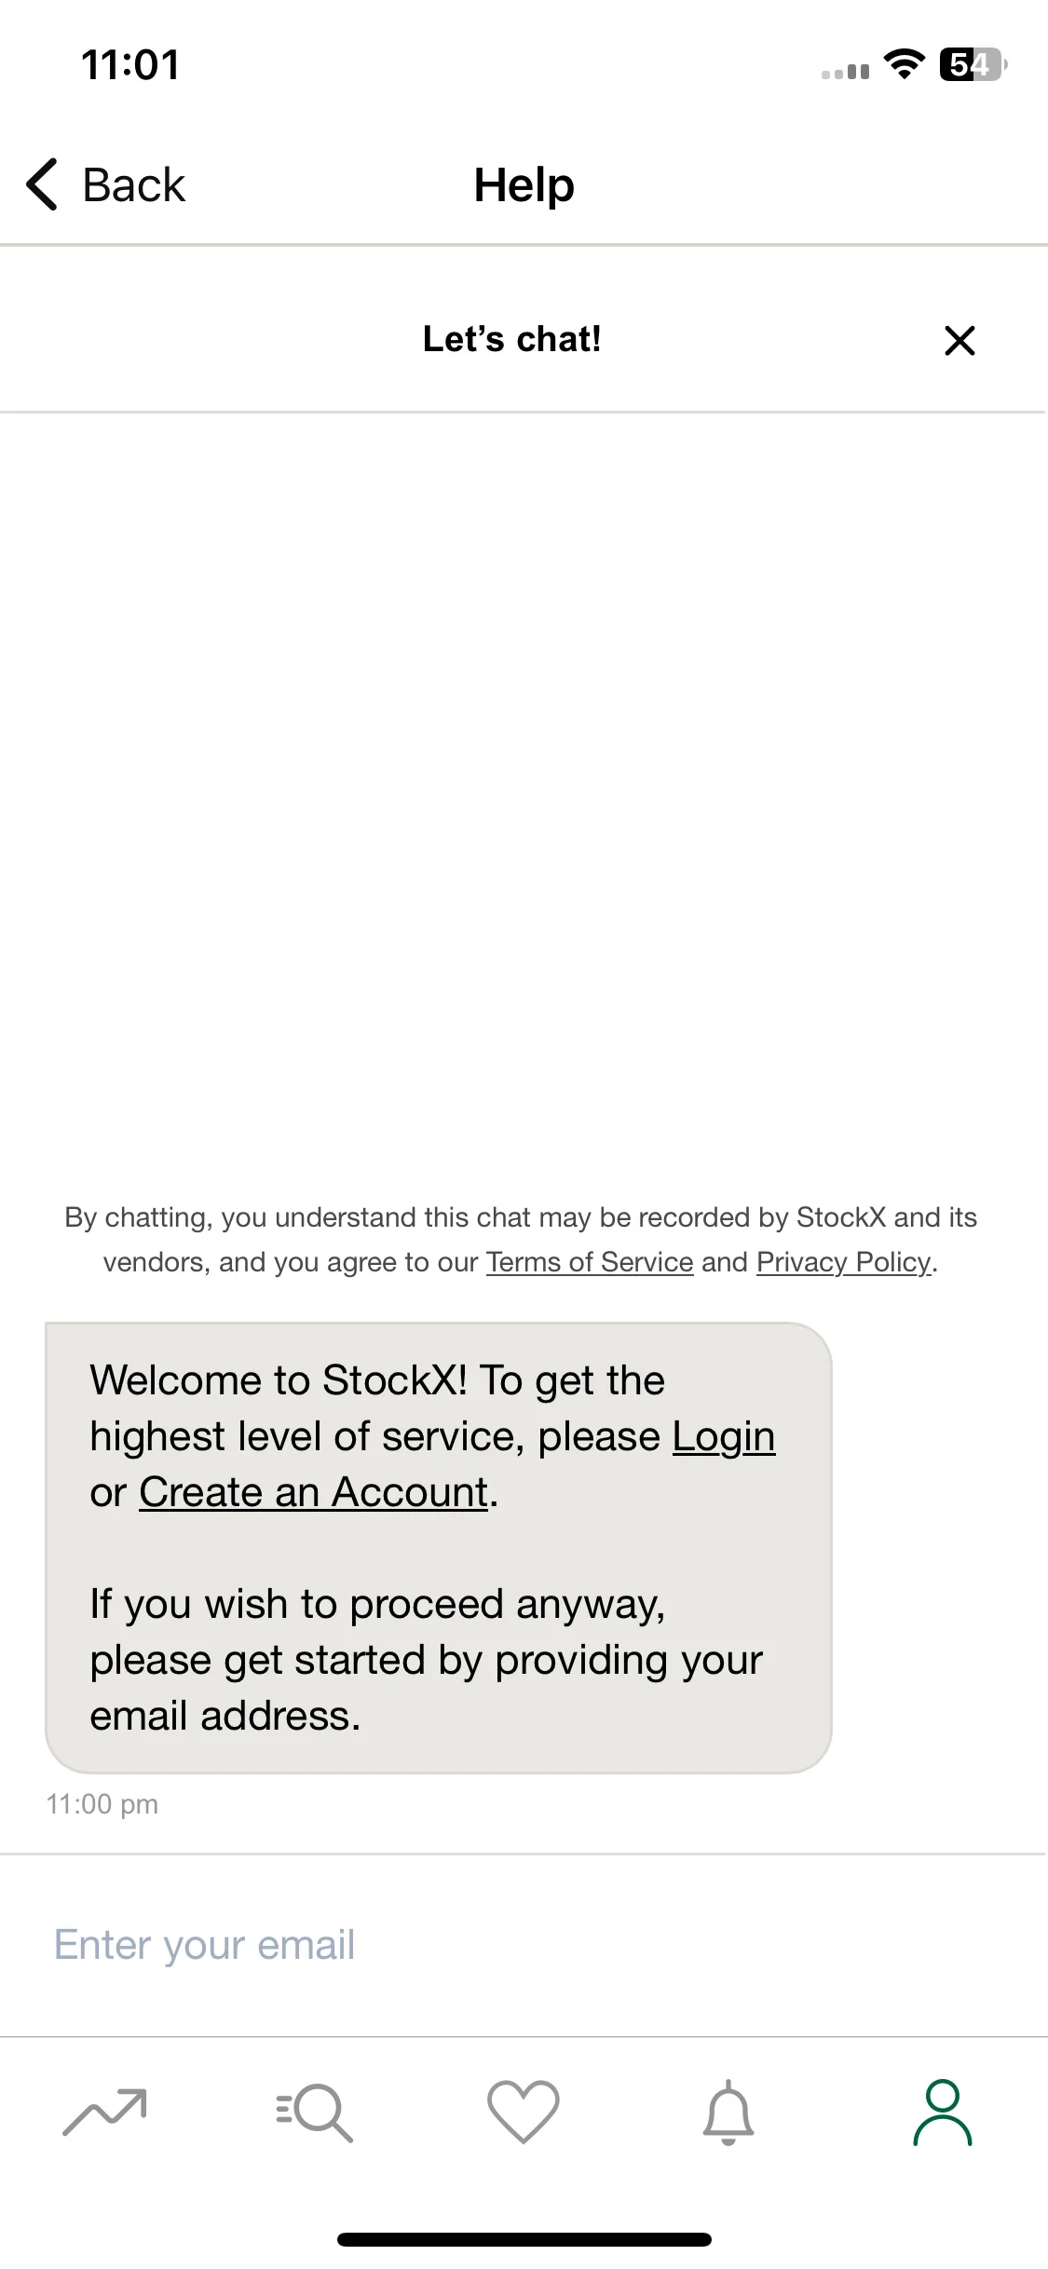This screenshot has width=1048, height=2269.
Task: Tap the Wi-Fi status icon
Action: pyautogui.click(x=904, y=64)
